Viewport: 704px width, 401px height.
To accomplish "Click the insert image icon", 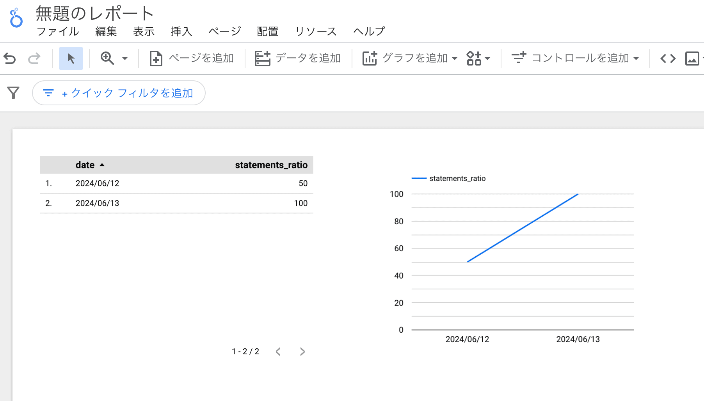I will click(692, 59).
